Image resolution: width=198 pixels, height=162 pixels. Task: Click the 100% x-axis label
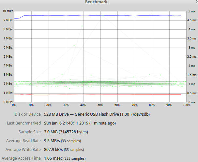[187, 105]
